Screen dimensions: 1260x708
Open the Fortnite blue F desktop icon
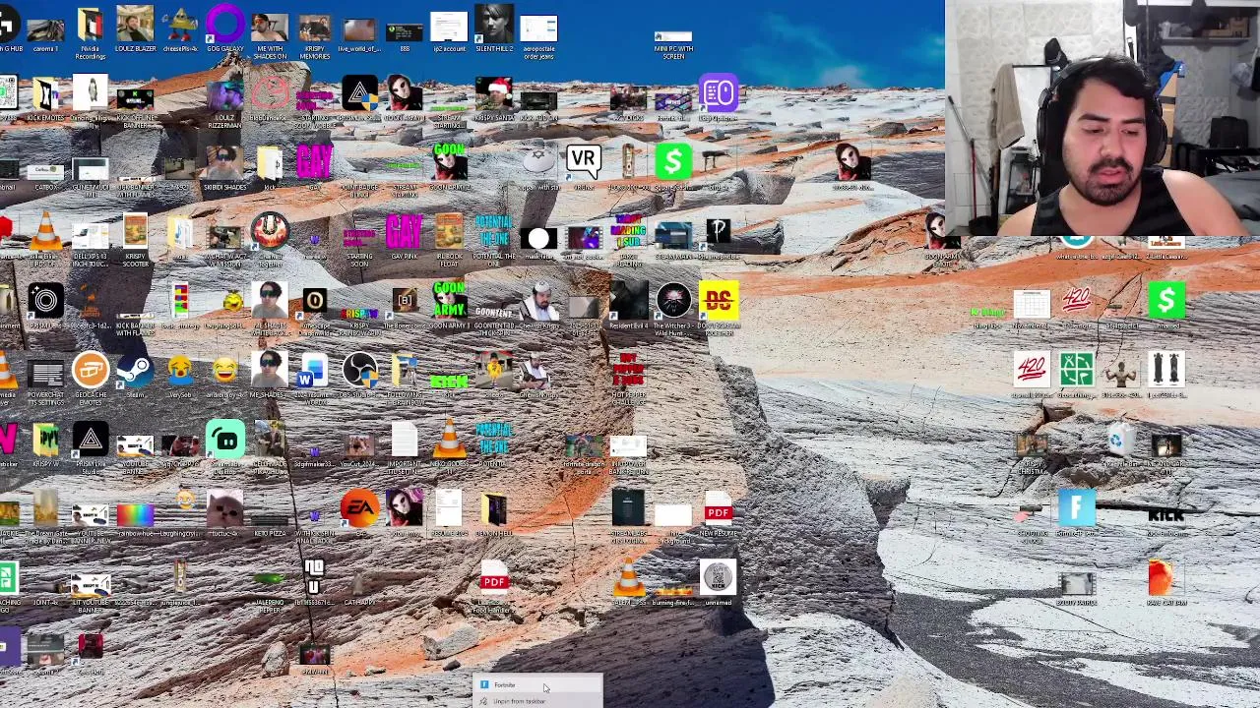[x=1076, y=509]
